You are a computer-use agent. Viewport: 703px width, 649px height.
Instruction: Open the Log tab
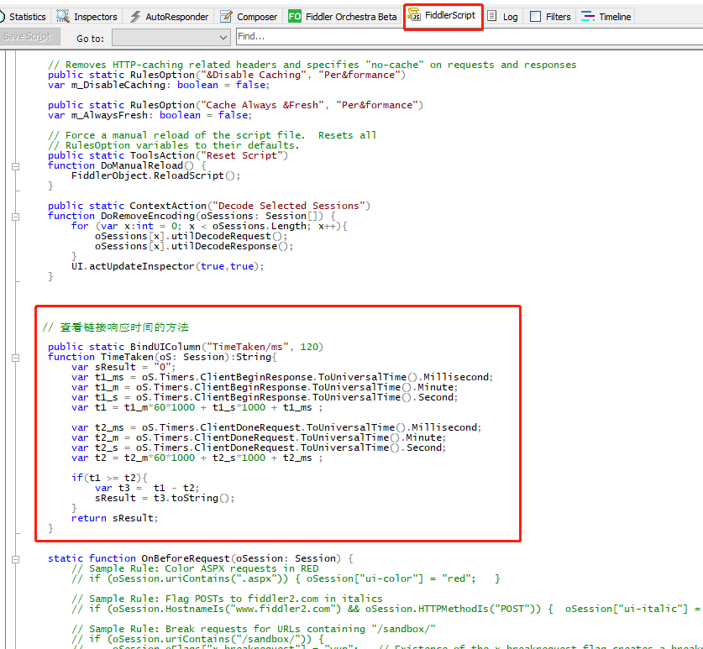point(503,17)
